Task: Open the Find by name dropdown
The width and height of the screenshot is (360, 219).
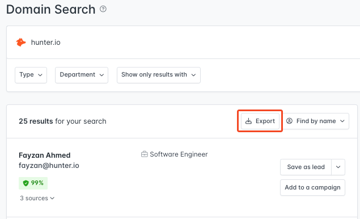Action: pos(316,121)
